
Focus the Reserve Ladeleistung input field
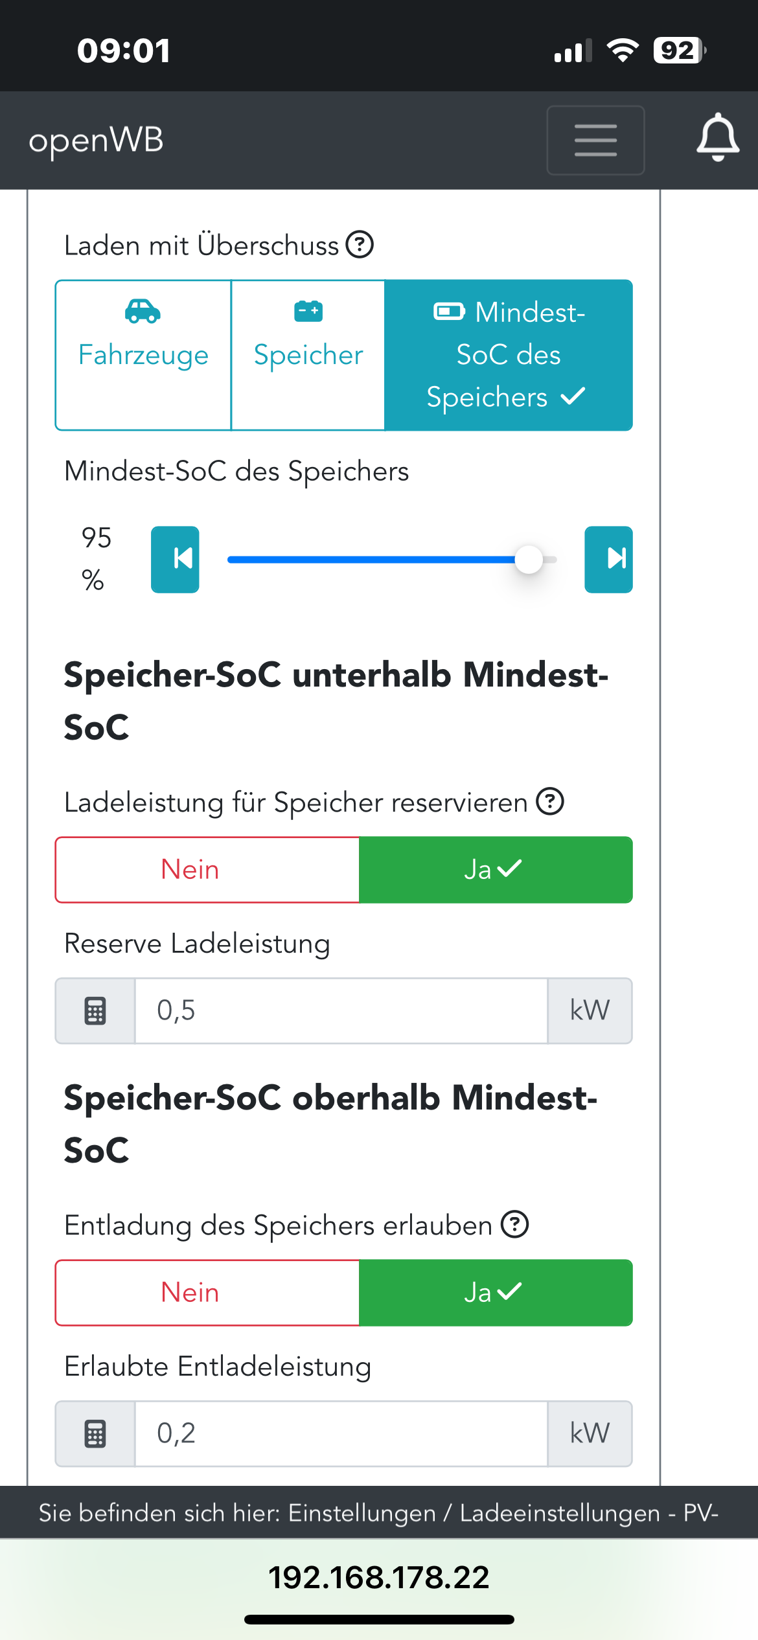341,1010
